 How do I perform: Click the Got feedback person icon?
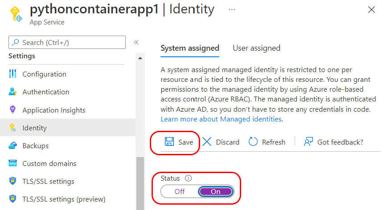point(308,142)
